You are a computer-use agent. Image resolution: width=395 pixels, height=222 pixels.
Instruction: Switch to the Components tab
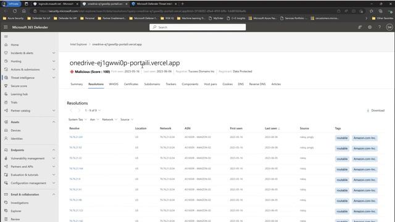[190, 84]
